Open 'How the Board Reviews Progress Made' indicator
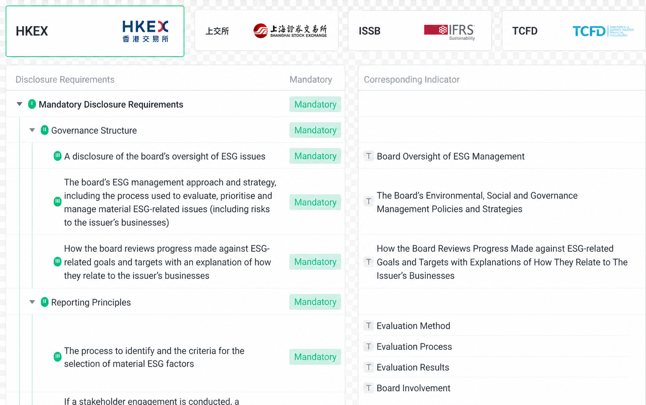646x405 pixels. [x=502, y=262]
